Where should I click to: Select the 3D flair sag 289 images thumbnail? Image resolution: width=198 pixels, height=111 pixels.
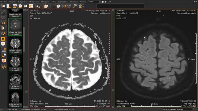click(x=15, y=81)
